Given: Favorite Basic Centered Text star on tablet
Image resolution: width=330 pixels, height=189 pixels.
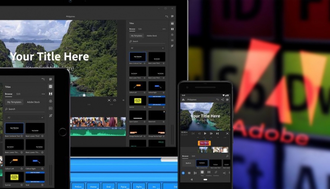Looking at the screenshot, I should pos(22,136).
